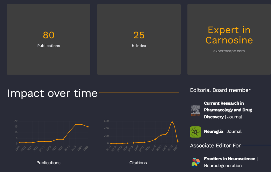Click the 2023 point on Citations chart
The width and height of the screenshot is (271, 172).
[x=178, y=142]
